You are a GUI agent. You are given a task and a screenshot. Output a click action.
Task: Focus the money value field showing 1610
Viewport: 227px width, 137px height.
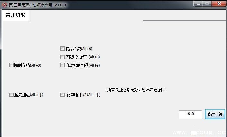(190, 115)
